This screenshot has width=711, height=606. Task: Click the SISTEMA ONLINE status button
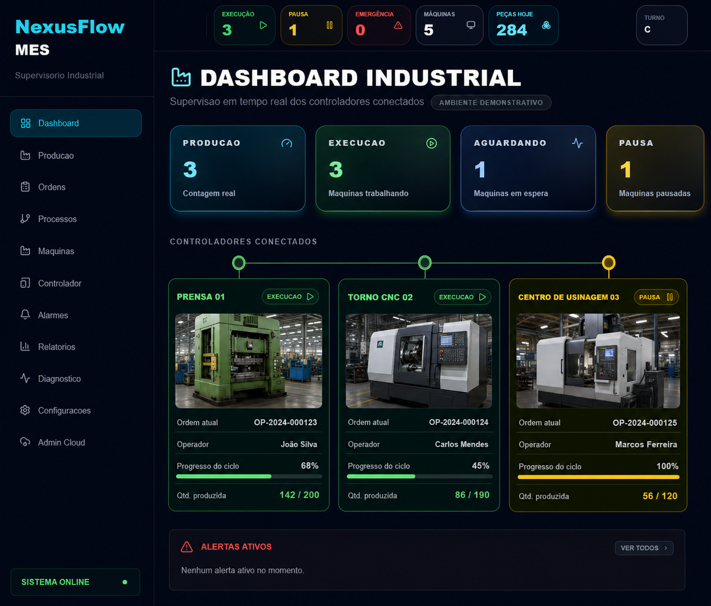pyautogui.click(x=75, y=582)
